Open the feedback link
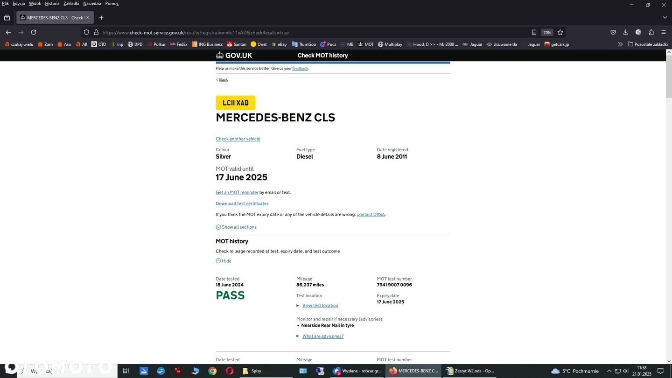Image resolution: width=672 pixels, height=378 pixels. (300, 69)
